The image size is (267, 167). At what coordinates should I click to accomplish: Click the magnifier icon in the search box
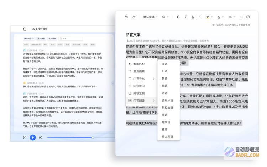click(61, 39)
